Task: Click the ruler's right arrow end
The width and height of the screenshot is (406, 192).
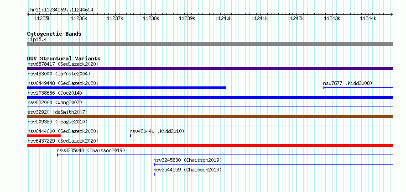Action: coord(392,15)
